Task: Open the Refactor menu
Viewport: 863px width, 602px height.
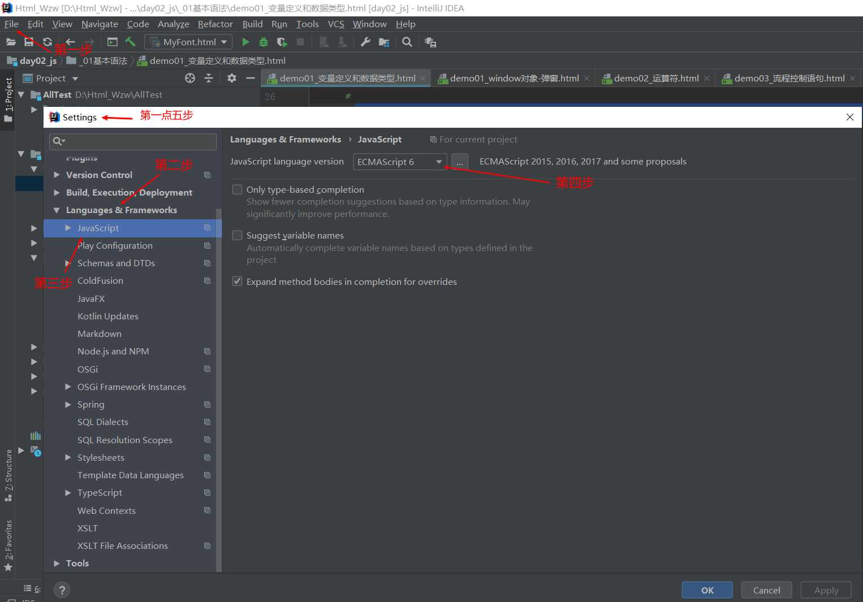Action: coord(215,24)
